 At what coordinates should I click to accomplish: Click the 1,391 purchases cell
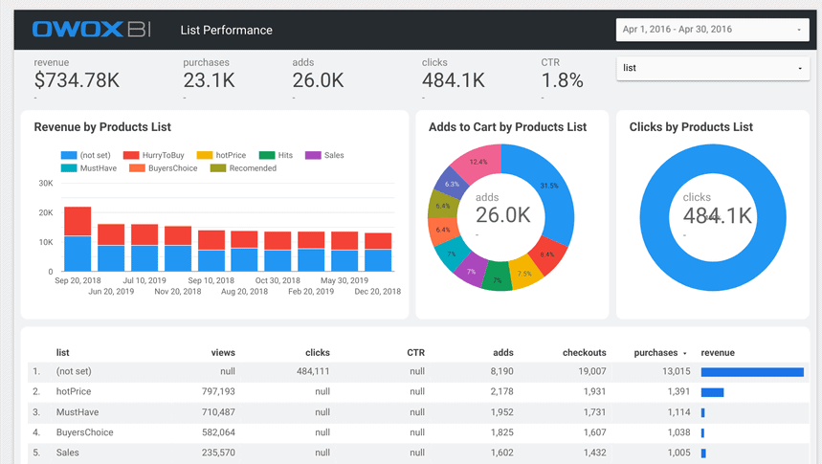tap(679, 391)
